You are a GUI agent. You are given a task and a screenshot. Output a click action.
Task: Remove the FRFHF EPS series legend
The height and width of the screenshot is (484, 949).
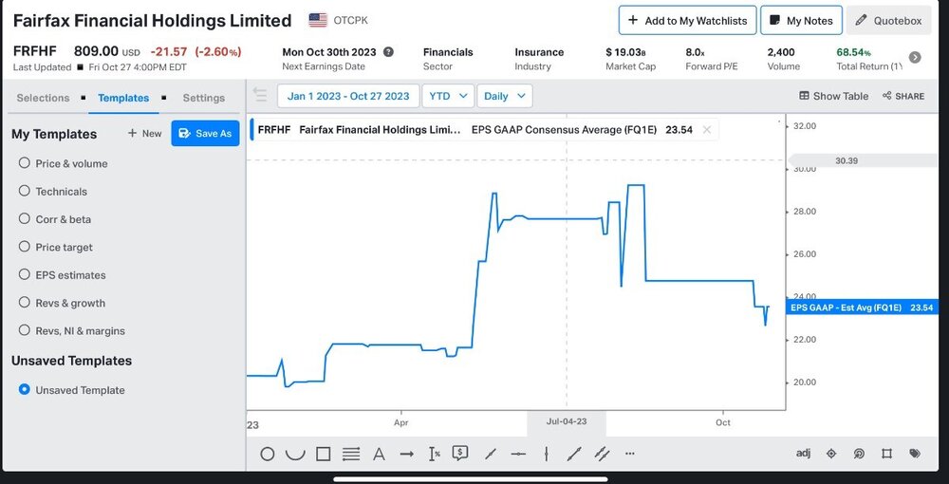tap(706, 129)
